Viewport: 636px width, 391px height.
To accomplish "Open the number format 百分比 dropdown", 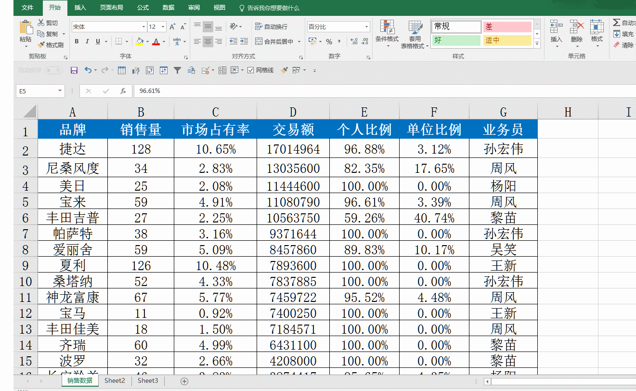I will point(367,27).
